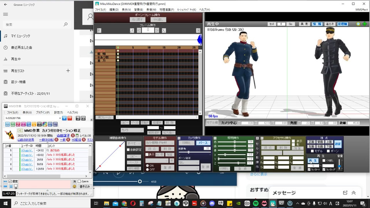370x208 pixels.
Task: Collapse the camera operation panel
Action: [x=179, y=138]
